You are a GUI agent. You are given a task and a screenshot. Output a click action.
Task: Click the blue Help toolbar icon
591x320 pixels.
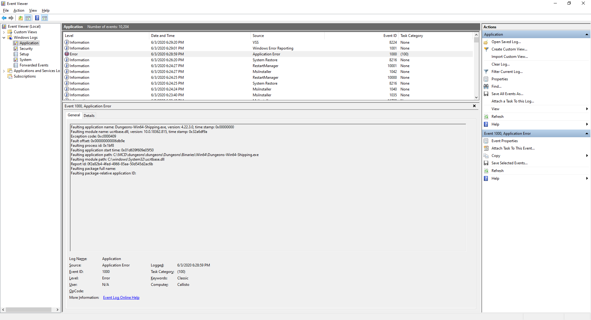[37, 18]
